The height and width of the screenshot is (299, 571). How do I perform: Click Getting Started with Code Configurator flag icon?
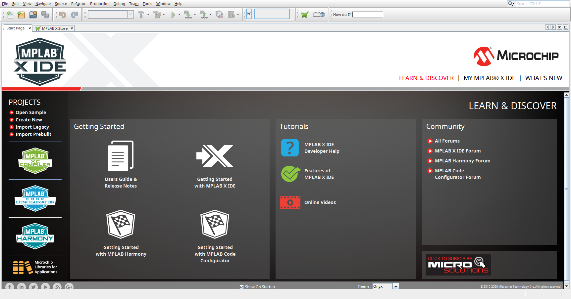215,224
